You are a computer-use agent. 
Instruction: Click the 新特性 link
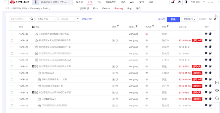point(162,19)
